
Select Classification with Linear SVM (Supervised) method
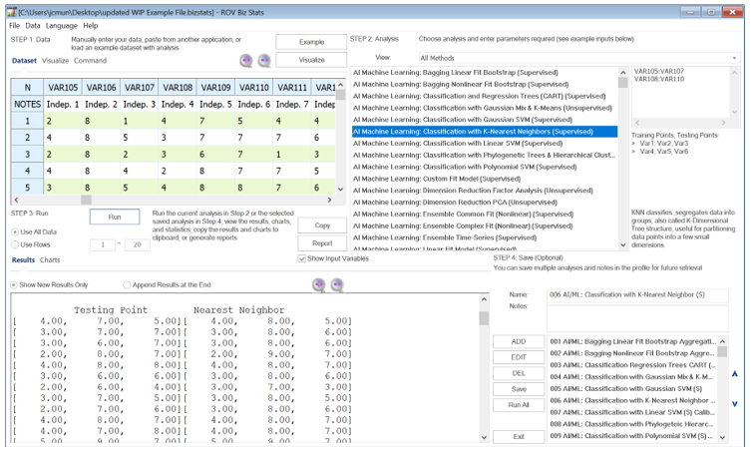click(485, 143)
